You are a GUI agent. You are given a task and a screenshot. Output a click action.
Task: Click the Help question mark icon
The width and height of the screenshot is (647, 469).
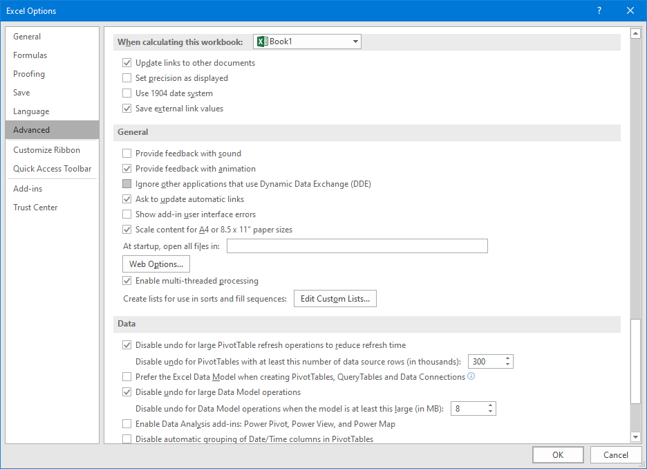(599, 11)
